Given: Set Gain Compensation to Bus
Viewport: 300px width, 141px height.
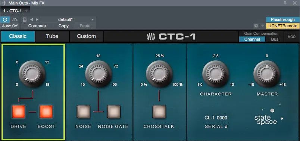Looking at the screenshot, I should click(275, 39).
